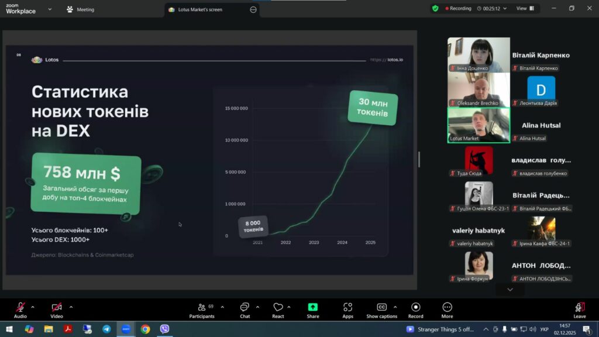Viewport: 599px width, 337px height.
Task: Click the green encryption shield icon
Action: (435, 9)
